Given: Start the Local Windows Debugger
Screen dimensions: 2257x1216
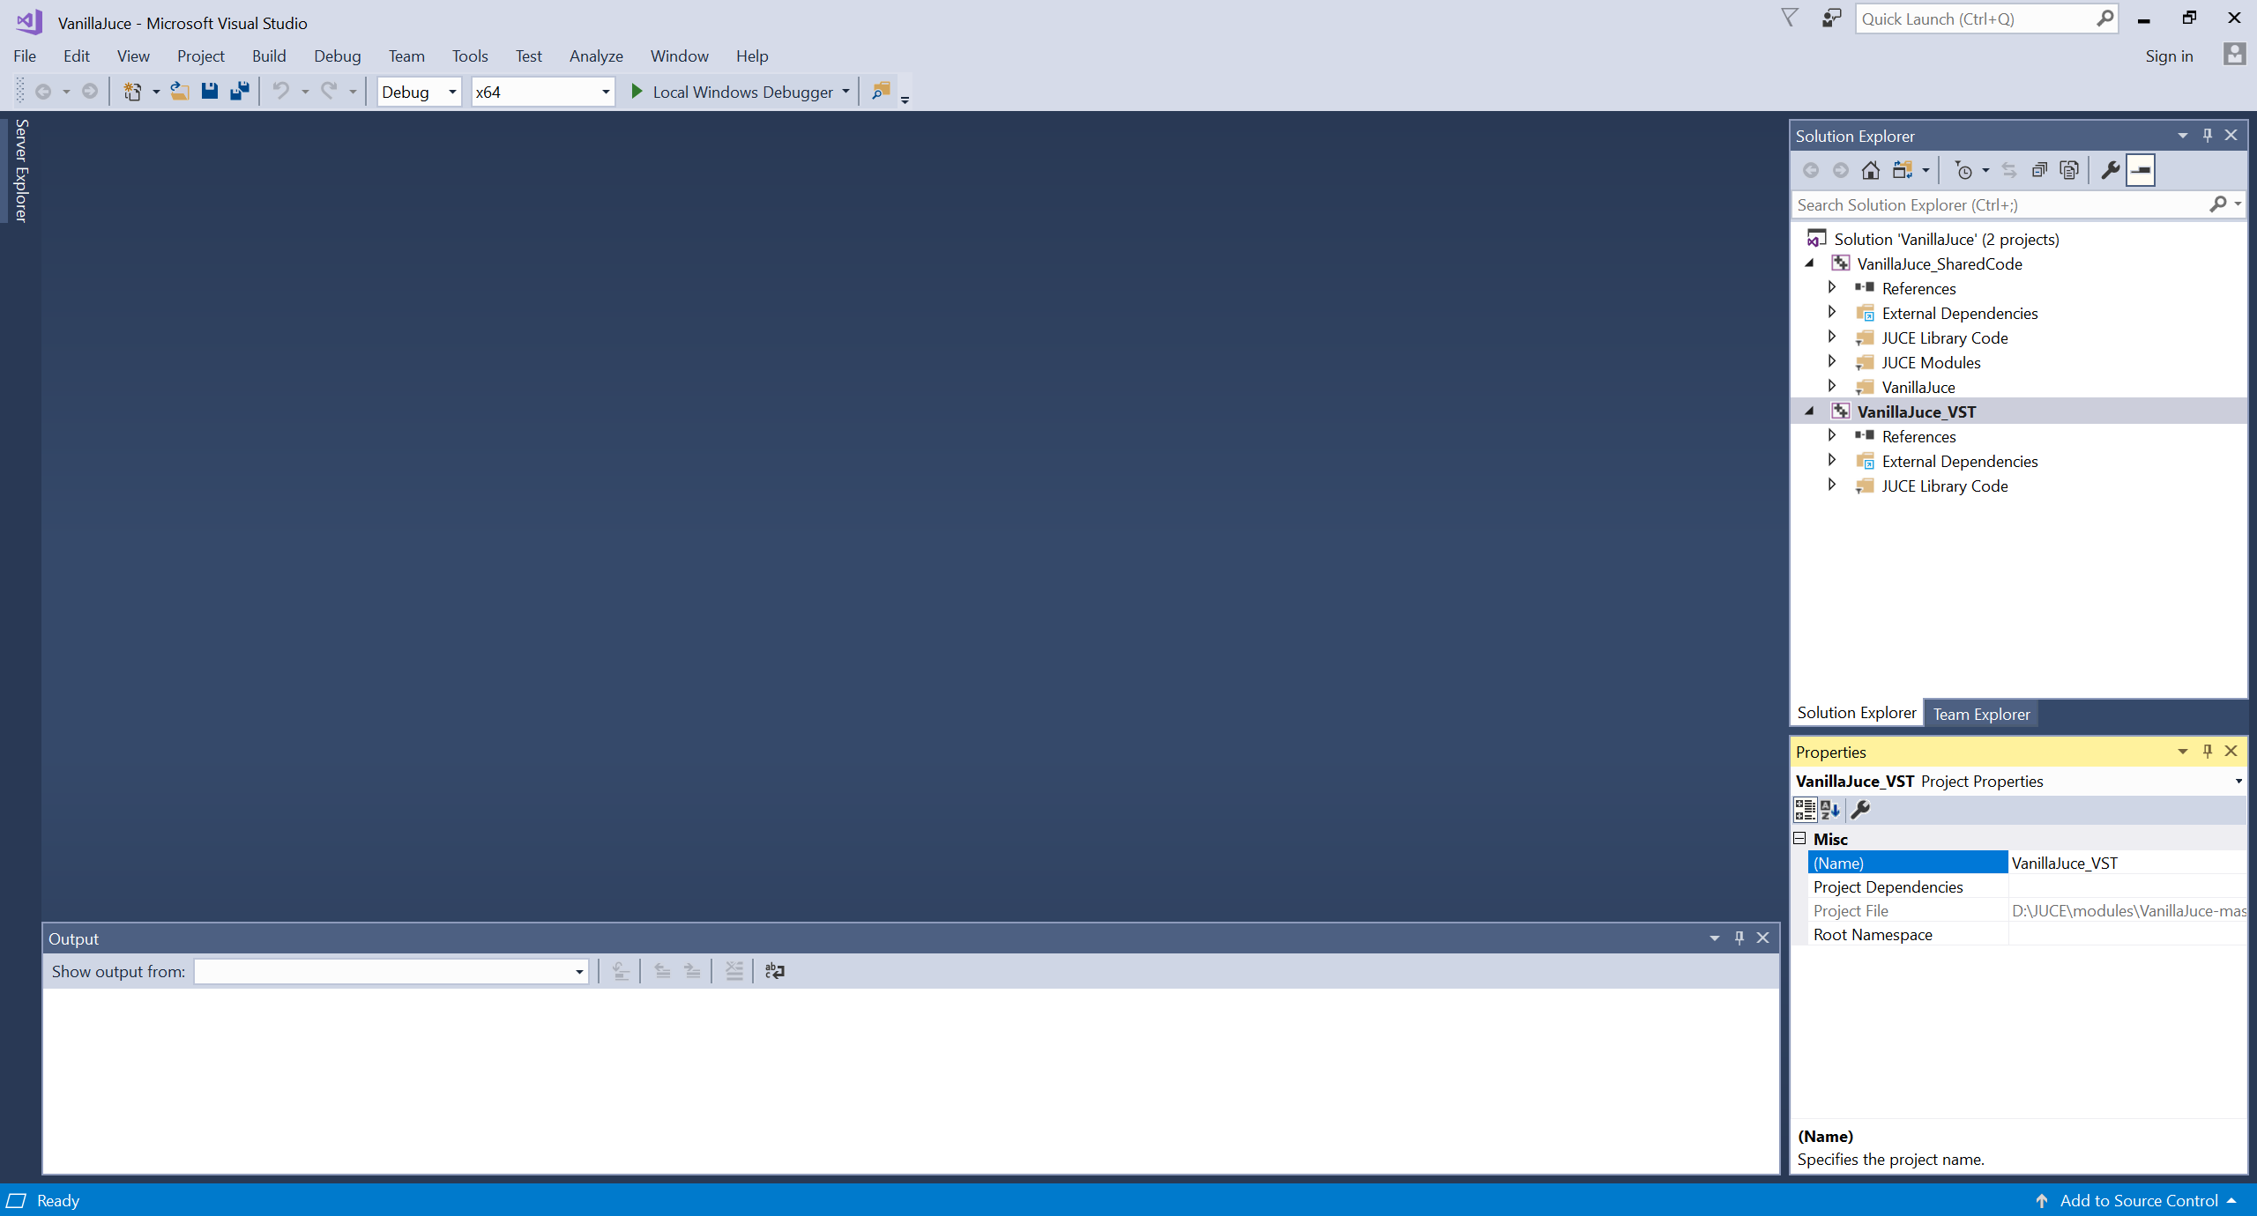Looking at the screenshot, I should click(732, 92).
